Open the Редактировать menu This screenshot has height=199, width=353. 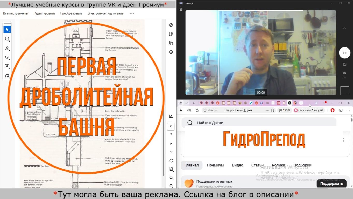pos(44,13)
